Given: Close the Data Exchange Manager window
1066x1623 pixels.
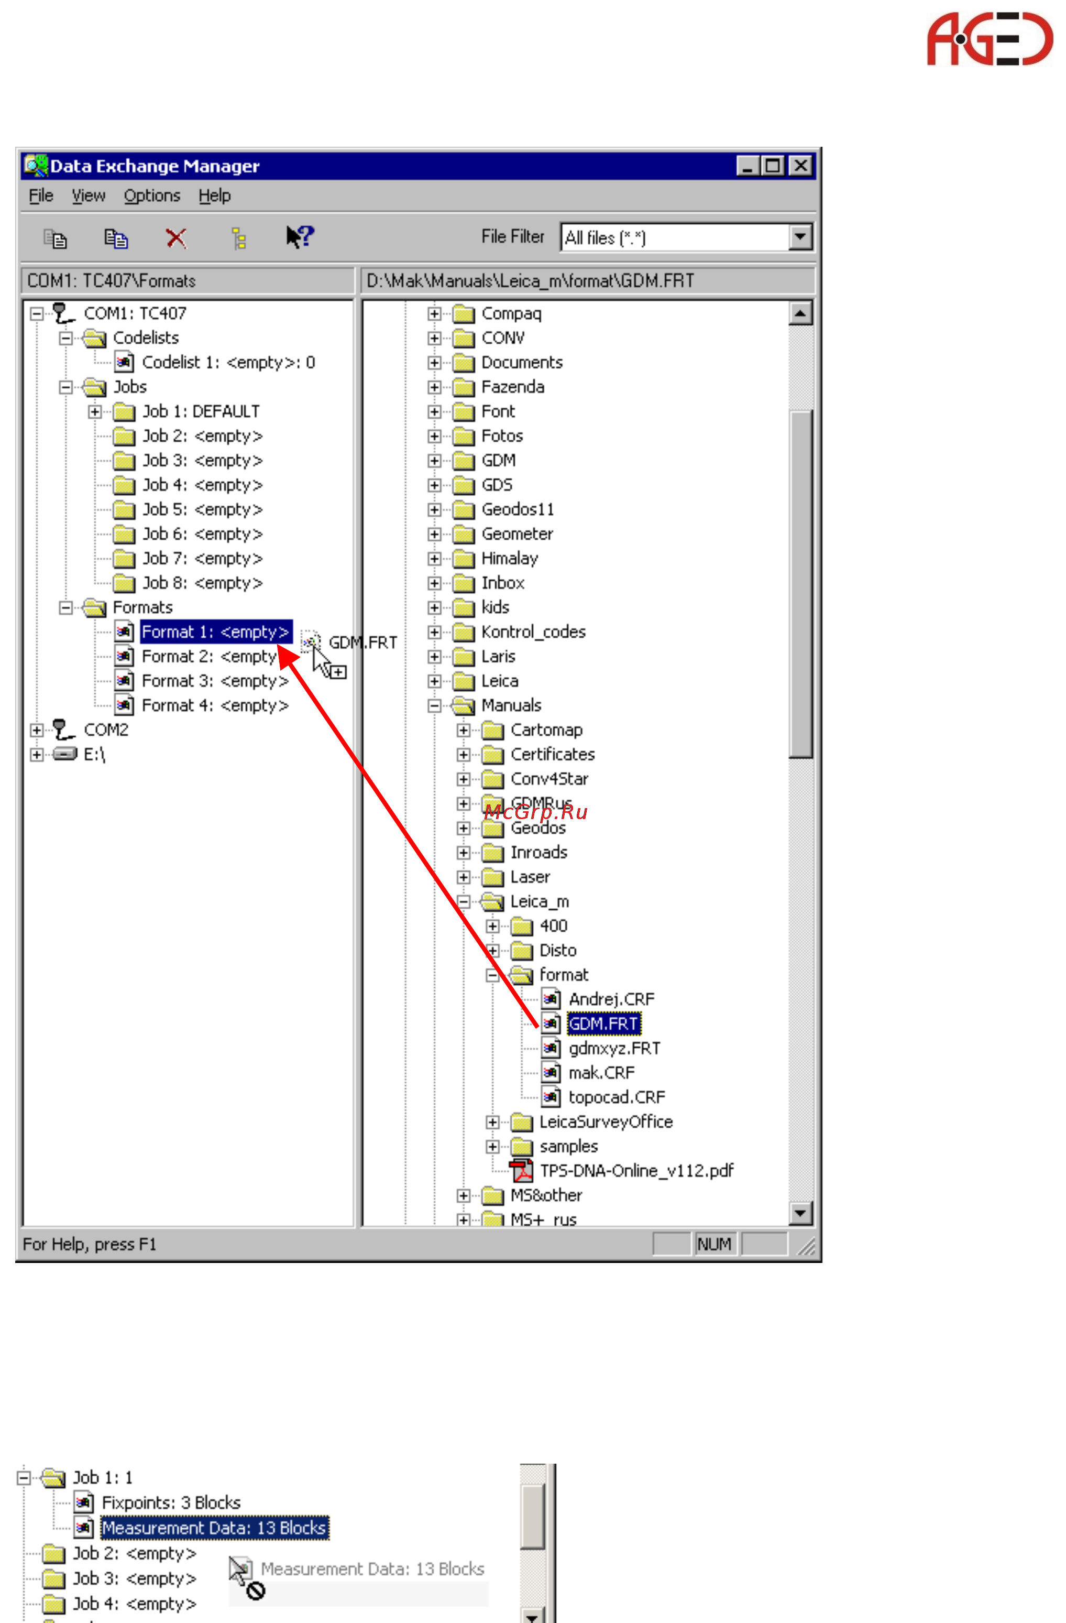Looking at the screenshot, I should (801, 166).
